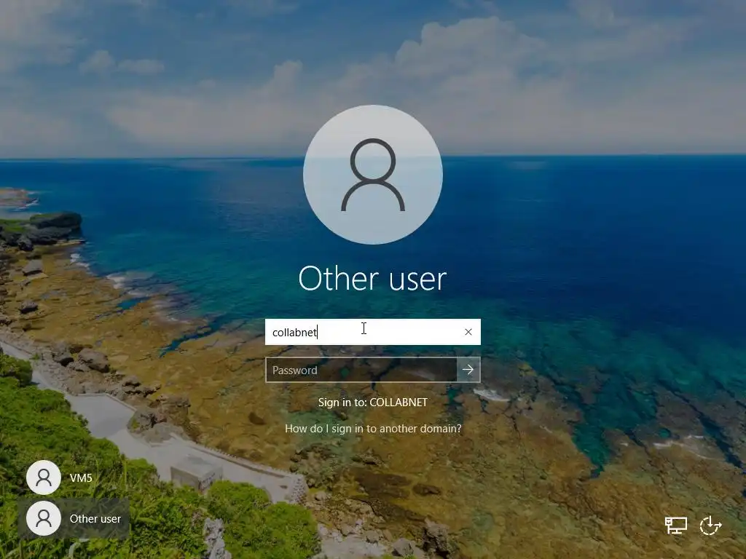
Task: Open 'How do I sign in to another domain?' link
Action: pyautogui.click(x=373, y=428)
